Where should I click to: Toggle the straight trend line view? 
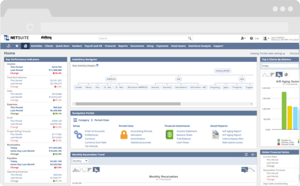click(251, 170)
